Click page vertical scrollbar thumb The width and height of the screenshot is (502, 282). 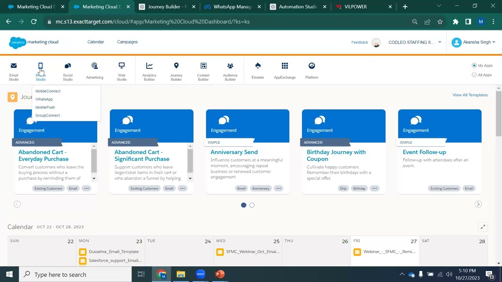(499, 114)
